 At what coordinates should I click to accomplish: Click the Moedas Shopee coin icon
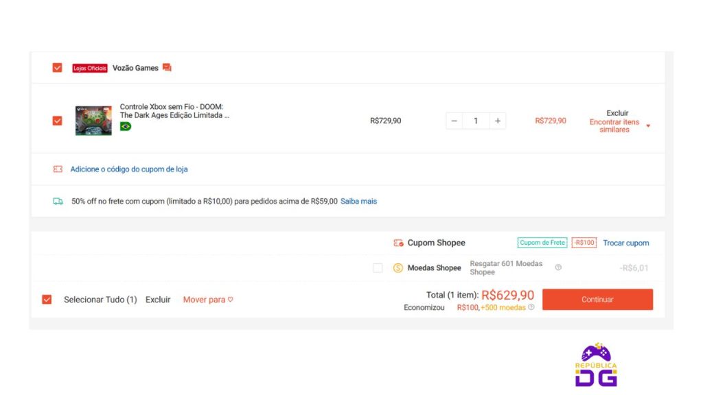tap(397, 268)
